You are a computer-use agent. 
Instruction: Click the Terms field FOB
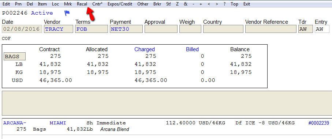tap(92, 29)
